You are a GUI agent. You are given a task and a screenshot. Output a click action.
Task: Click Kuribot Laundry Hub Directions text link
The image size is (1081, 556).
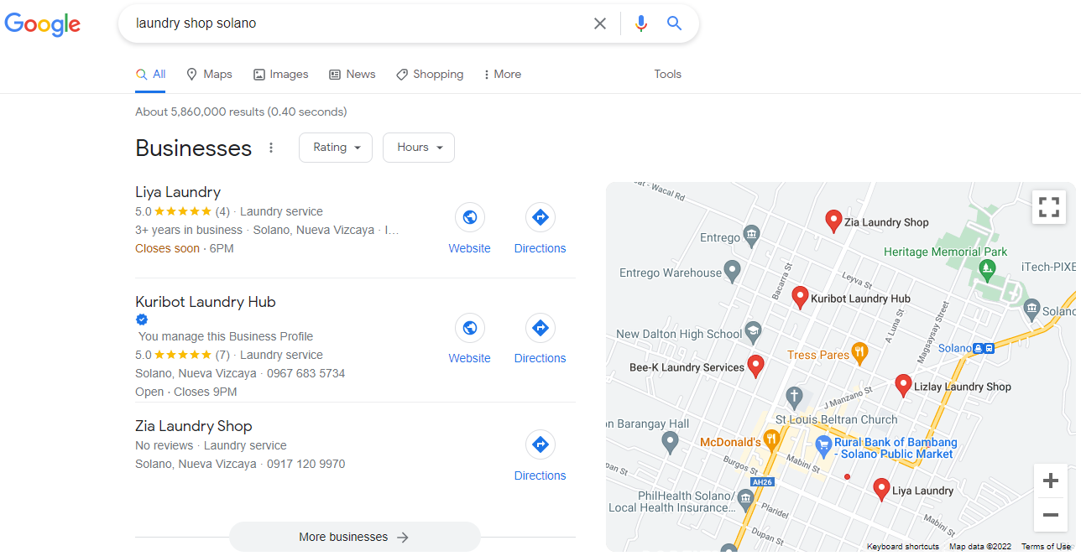pos(540,358)
